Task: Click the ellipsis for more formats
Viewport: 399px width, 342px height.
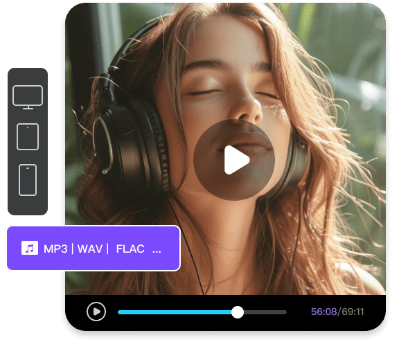Action: click(157, 252)
